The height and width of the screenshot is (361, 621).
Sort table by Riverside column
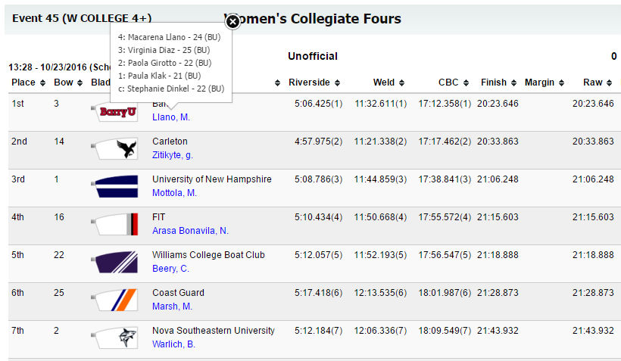[x=314, y=82]
